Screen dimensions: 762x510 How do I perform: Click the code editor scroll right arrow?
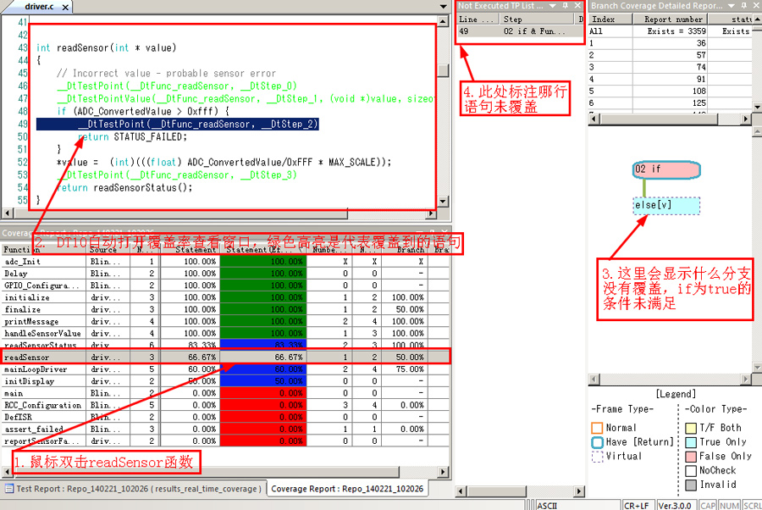point(432,213)
